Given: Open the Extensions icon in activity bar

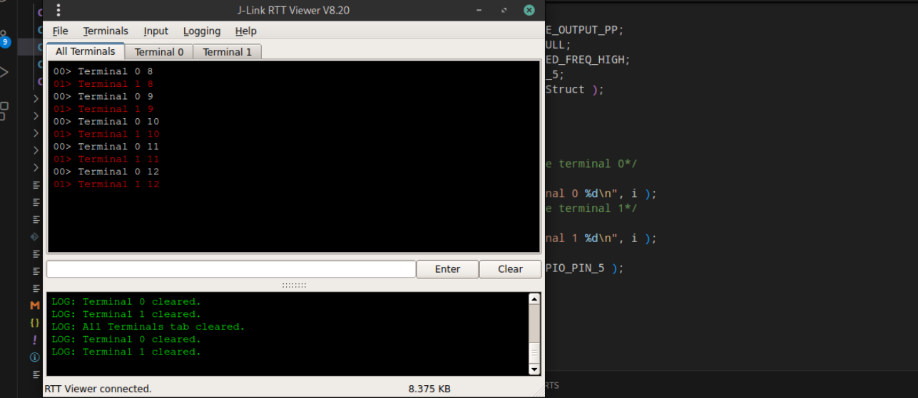Looking at the screenshot, I should click(4, 110).
